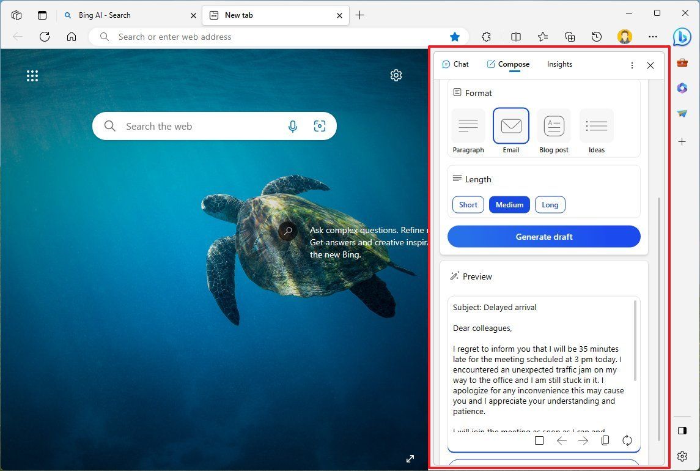Screen dimensions: 700x471
Task: Switch to the Chat tab
Action: [455, 64]
